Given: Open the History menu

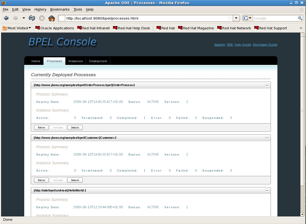Looking at the screenshot, I should (40, 9).
